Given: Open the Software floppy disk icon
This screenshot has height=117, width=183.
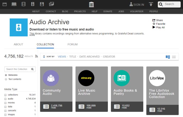Looking at the screenshot, I should [x=42, y=4].
